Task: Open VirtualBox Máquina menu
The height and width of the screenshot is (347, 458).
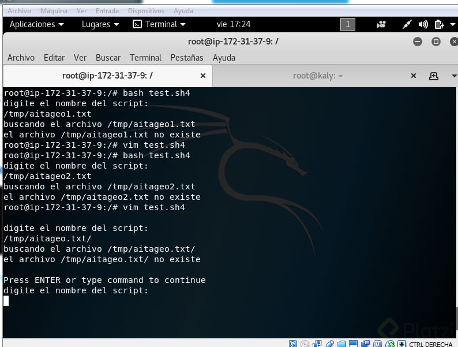Action: [54, 11]
